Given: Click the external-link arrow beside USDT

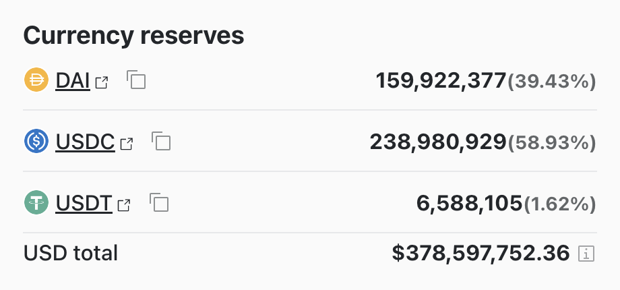Looking at the screenshot, I should [123, 205].
